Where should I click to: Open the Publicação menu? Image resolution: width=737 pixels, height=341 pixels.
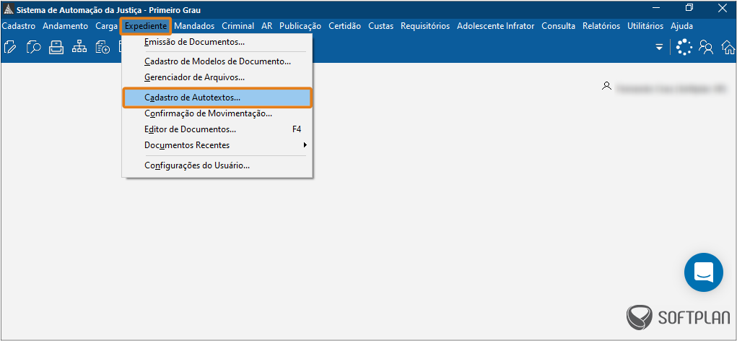click(300, 26)
